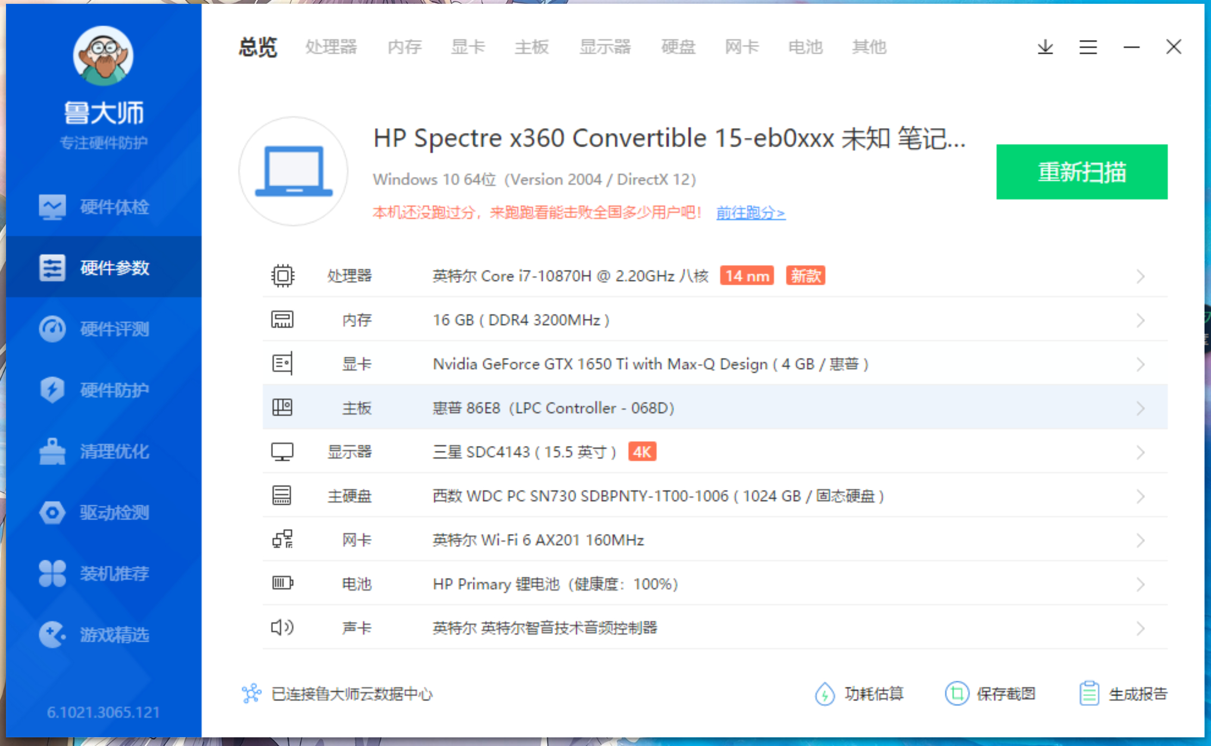The image size is (1211, 746).
Task: Click the 16 GB DDR4 3200MHz text
Action: click(521, 319)
